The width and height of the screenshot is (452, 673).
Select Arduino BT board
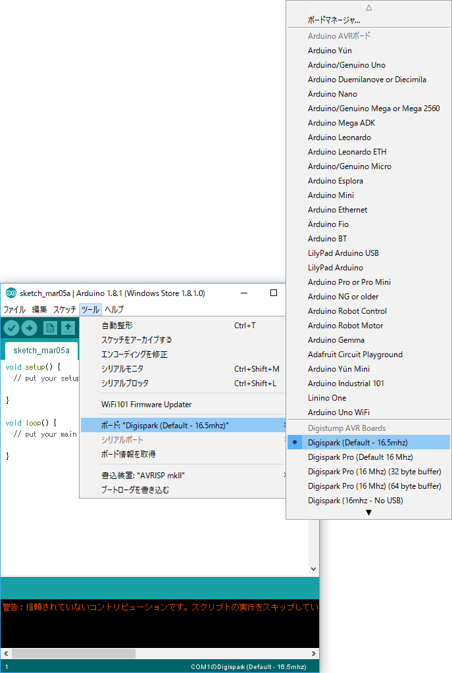click(368, 239)
